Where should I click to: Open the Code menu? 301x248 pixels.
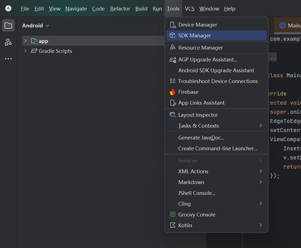98,9
